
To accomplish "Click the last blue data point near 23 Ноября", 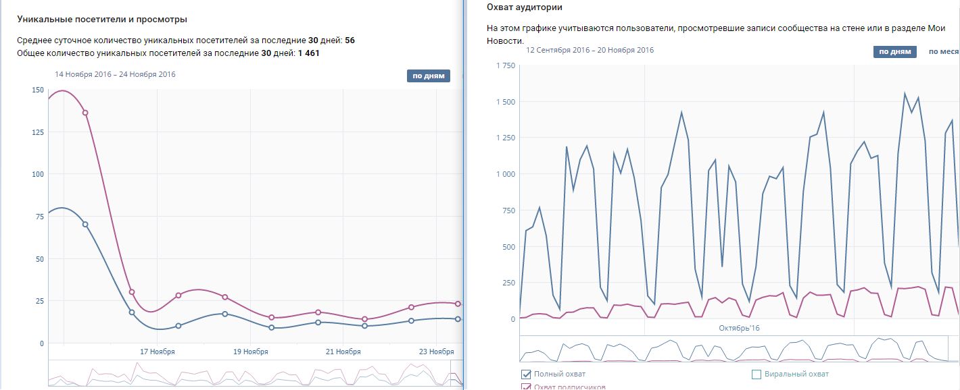I will pyautogui.click(x=458, y=318).
